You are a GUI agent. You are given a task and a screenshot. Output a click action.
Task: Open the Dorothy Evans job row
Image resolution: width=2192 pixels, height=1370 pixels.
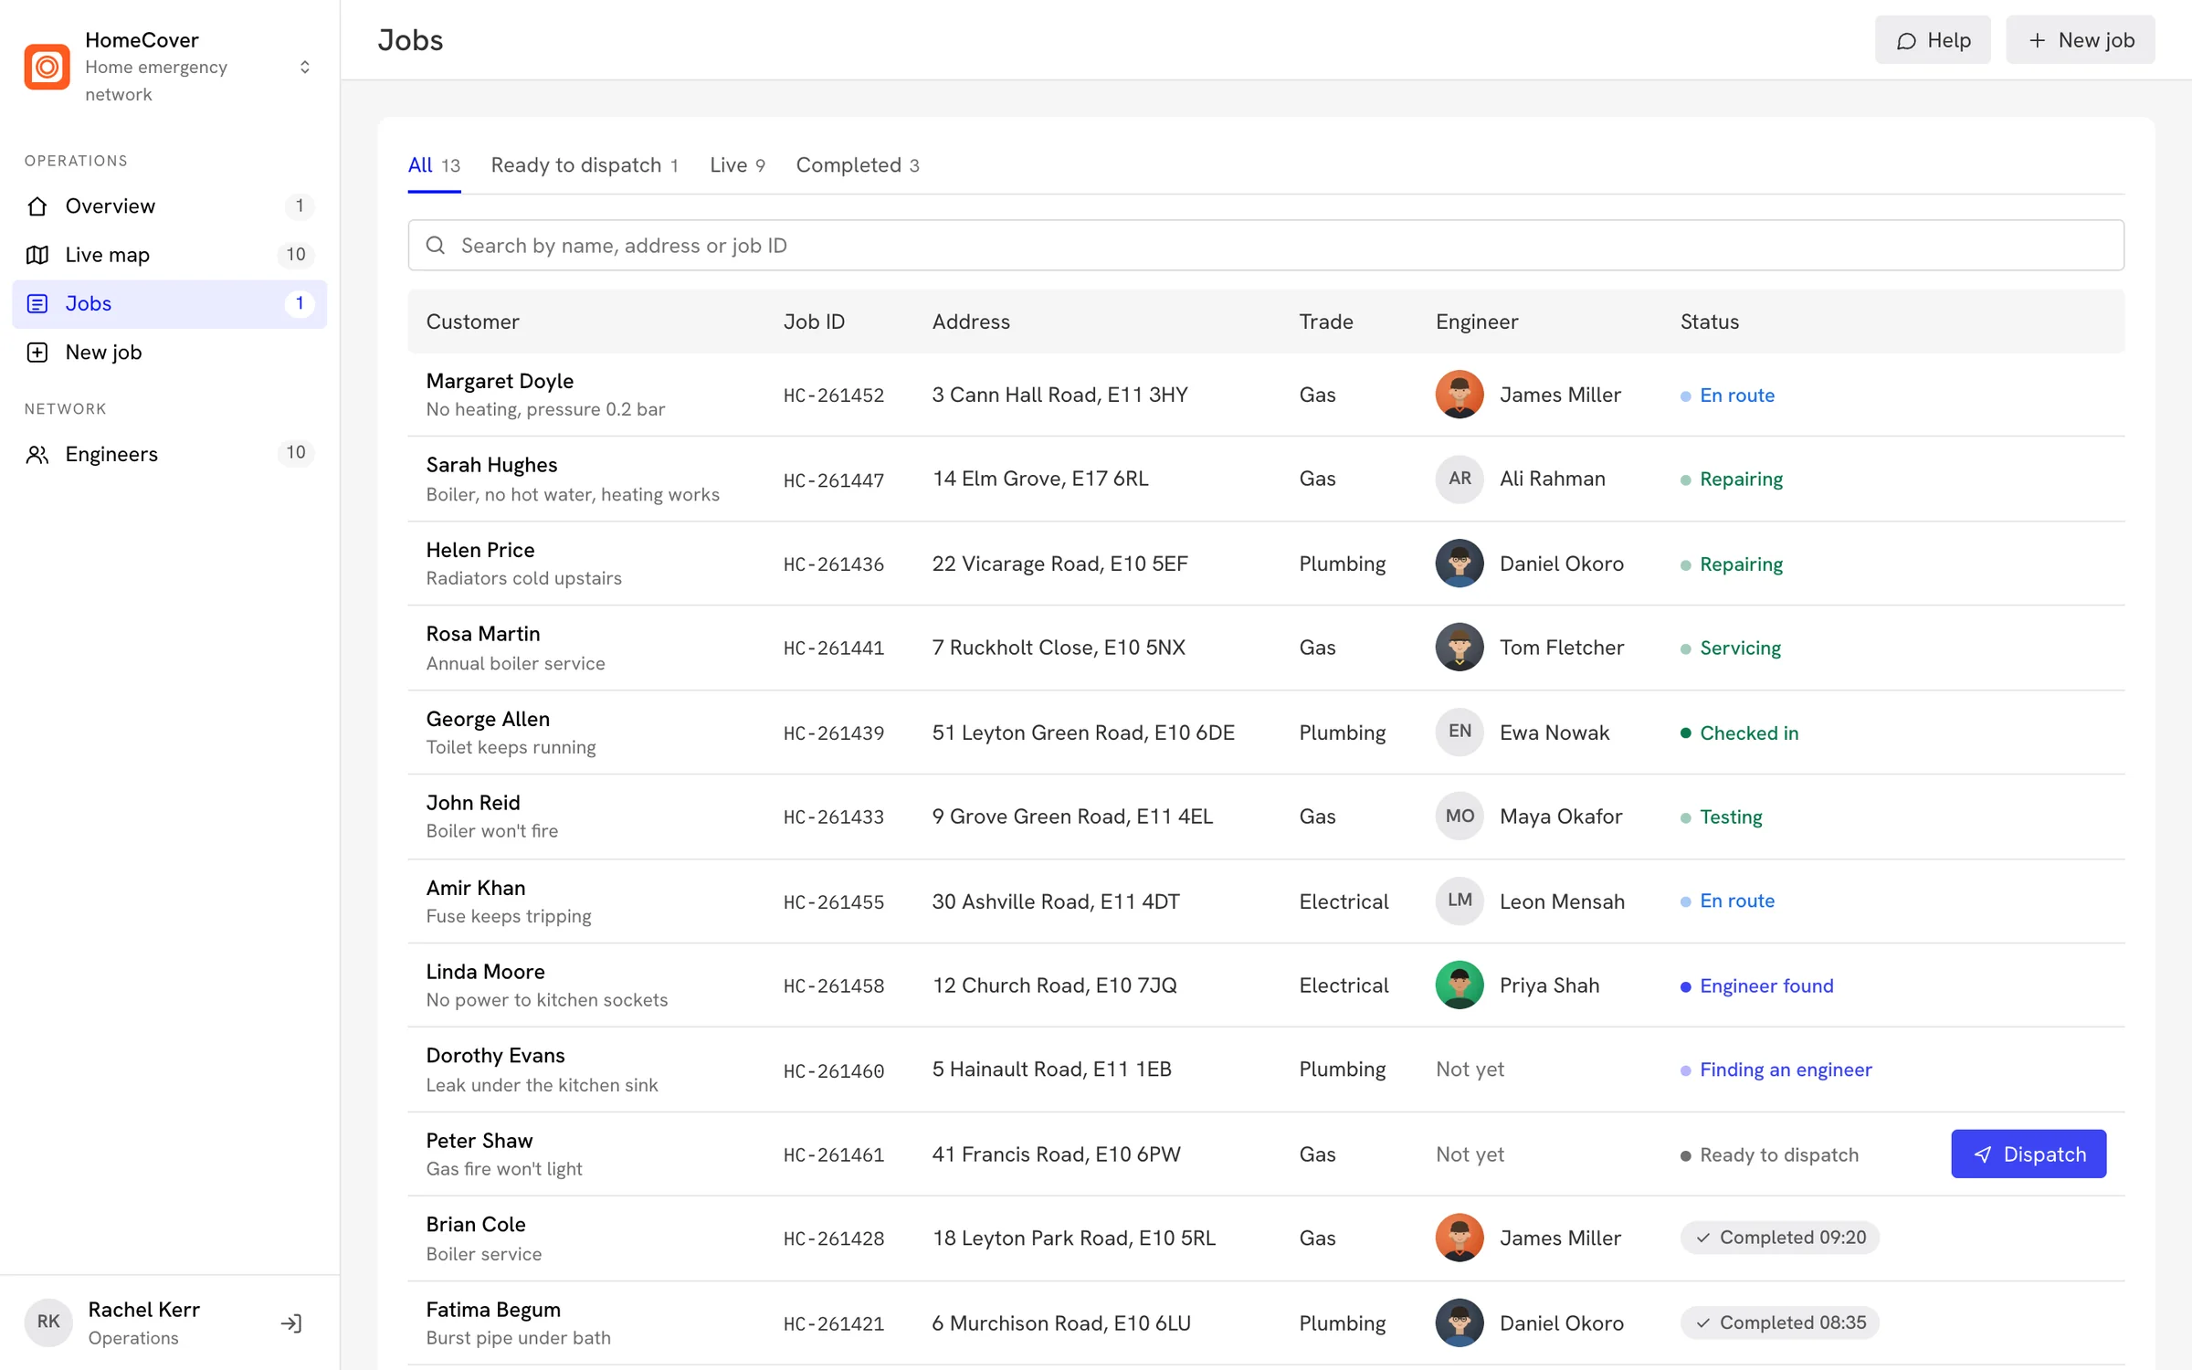1266,1070
